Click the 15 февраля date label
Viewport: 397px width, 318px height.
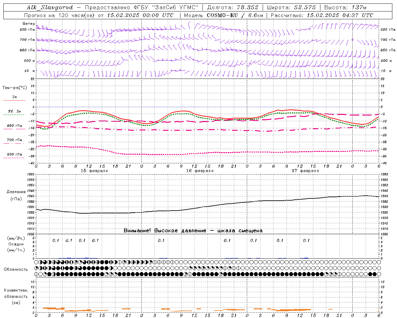94,171
